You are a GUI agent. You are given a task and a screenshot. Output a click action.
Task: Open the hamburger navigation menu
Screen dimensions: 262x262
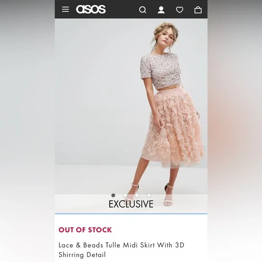pos(65,9)
